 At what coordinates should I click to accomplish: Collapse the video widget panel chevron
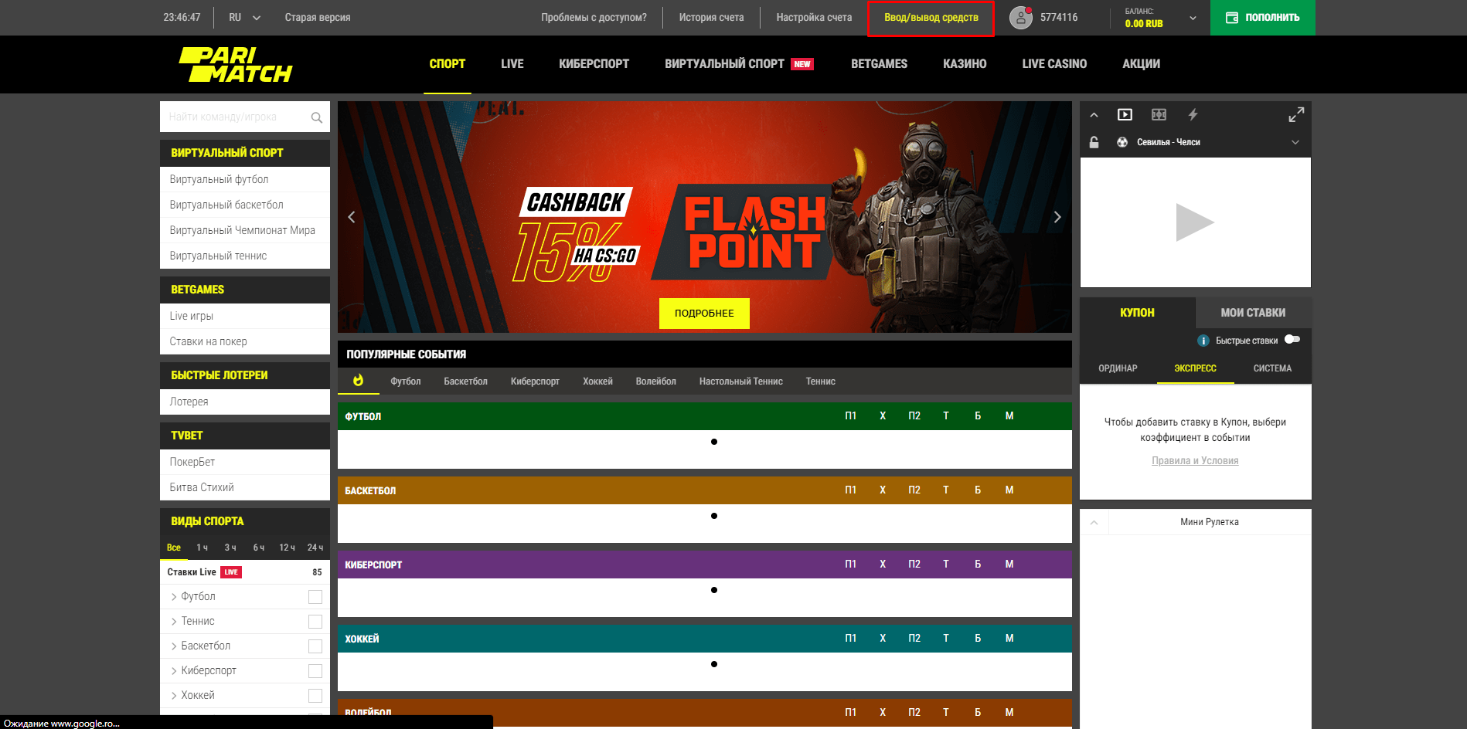1094,115
